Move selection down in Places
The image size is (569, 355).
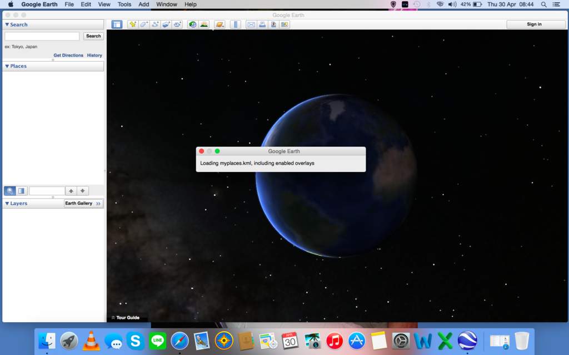tap(83, 191)
